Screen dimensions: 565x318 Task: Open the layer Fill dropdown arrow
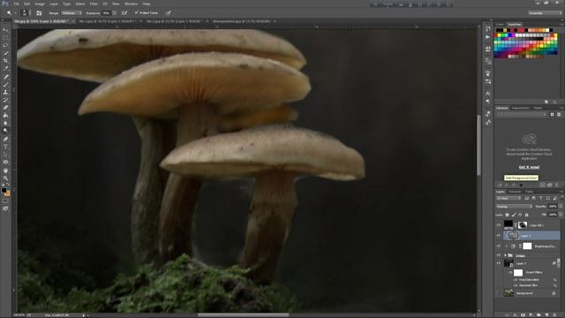tap(561, 215)
